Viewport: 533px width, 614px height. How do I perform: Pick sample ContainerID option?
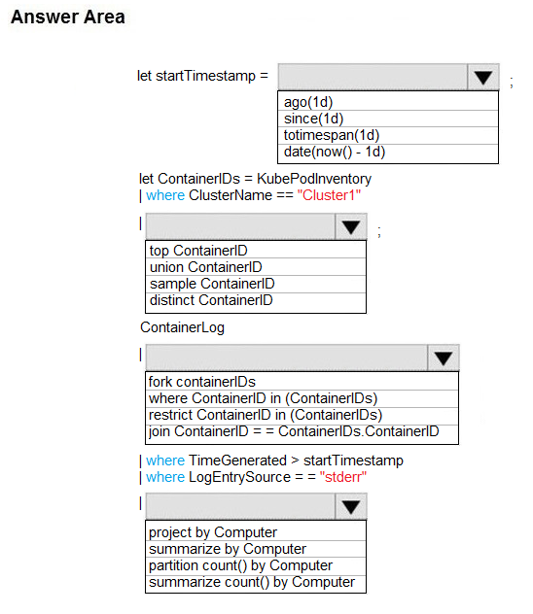coord(256,284)
